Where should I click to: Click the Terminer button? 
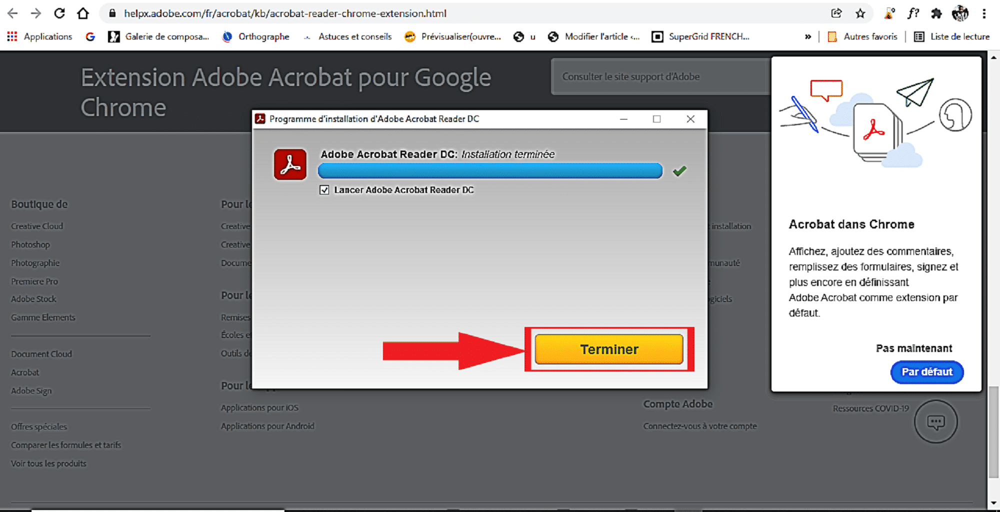pos(609,349)
